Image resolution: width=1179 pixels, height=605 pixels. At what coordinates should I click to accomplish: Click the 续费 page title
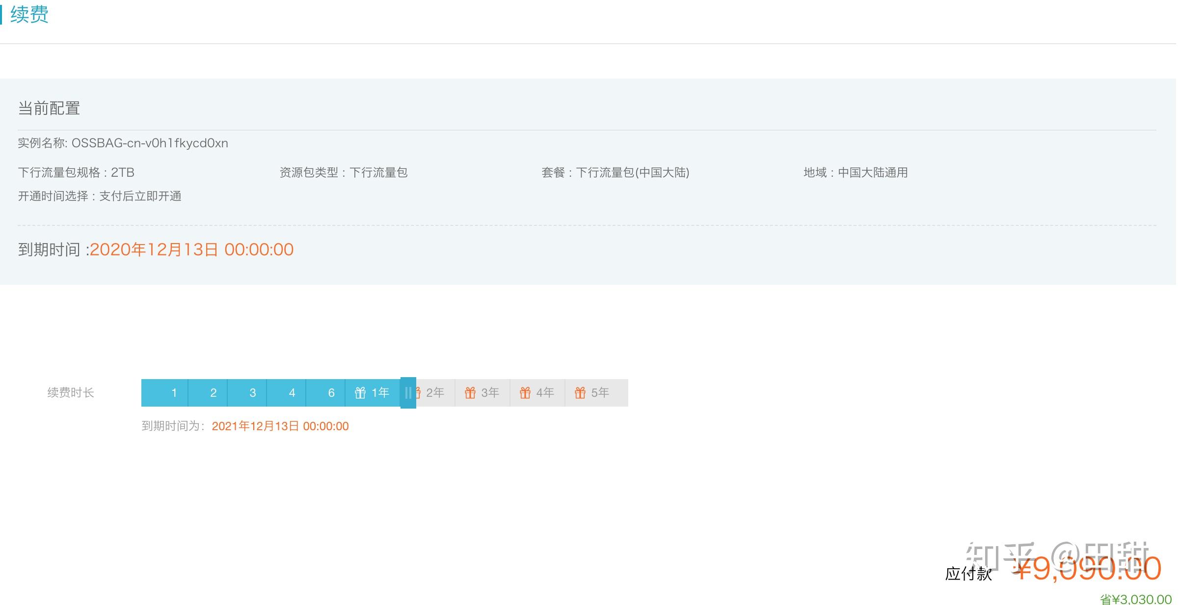[x=29, y=14]
